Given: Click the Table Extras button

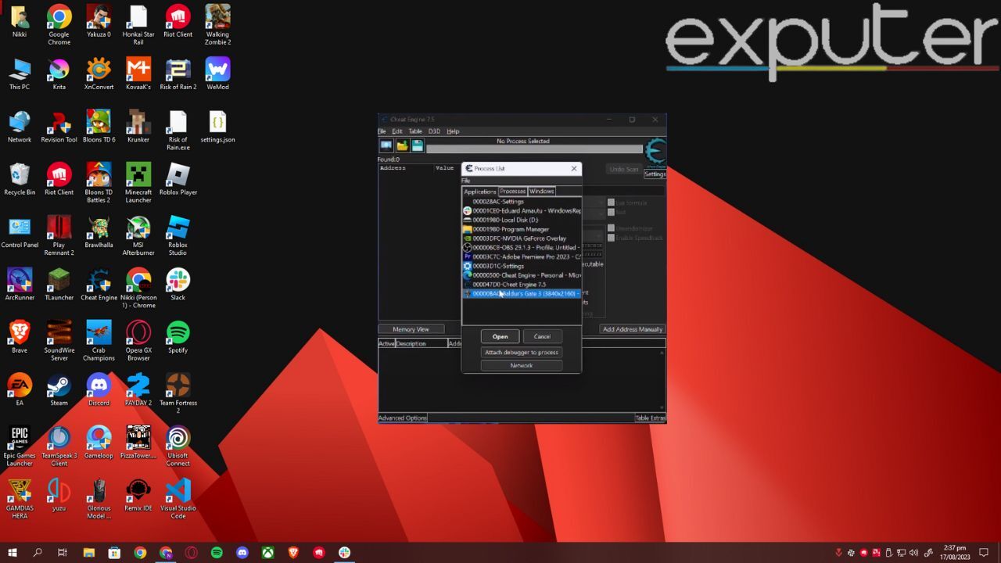Looking at the screenshot, I should [650, 418].
